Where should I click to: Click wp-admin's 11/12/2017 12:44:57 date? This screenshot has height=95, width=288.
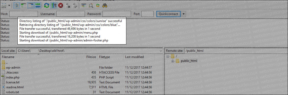139,68
